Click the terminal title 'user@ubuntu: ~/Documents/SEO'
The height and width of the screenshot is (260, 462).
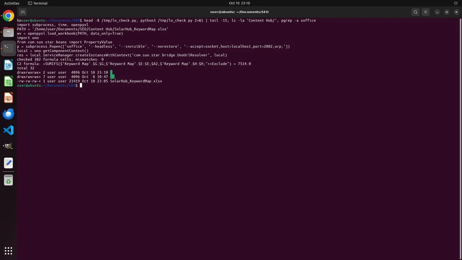point(239,12)
